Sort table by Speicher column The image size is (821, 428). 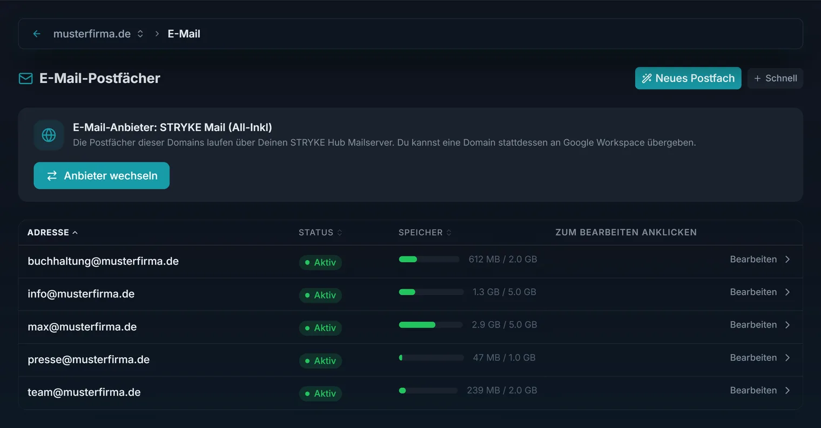point(425,233)
